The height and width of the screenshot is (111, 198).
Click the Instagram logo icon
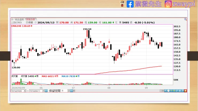168,4
